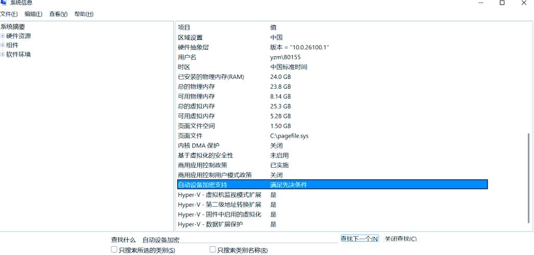Close the 系统信息 window
This screenshot has width=534, height=255.
pos(524,3)
